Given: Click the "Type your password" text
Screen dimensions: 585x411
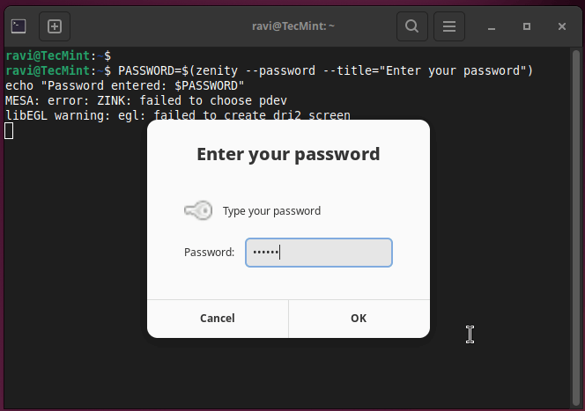Looking at the screenshot, I should click(x=271, y=211).
